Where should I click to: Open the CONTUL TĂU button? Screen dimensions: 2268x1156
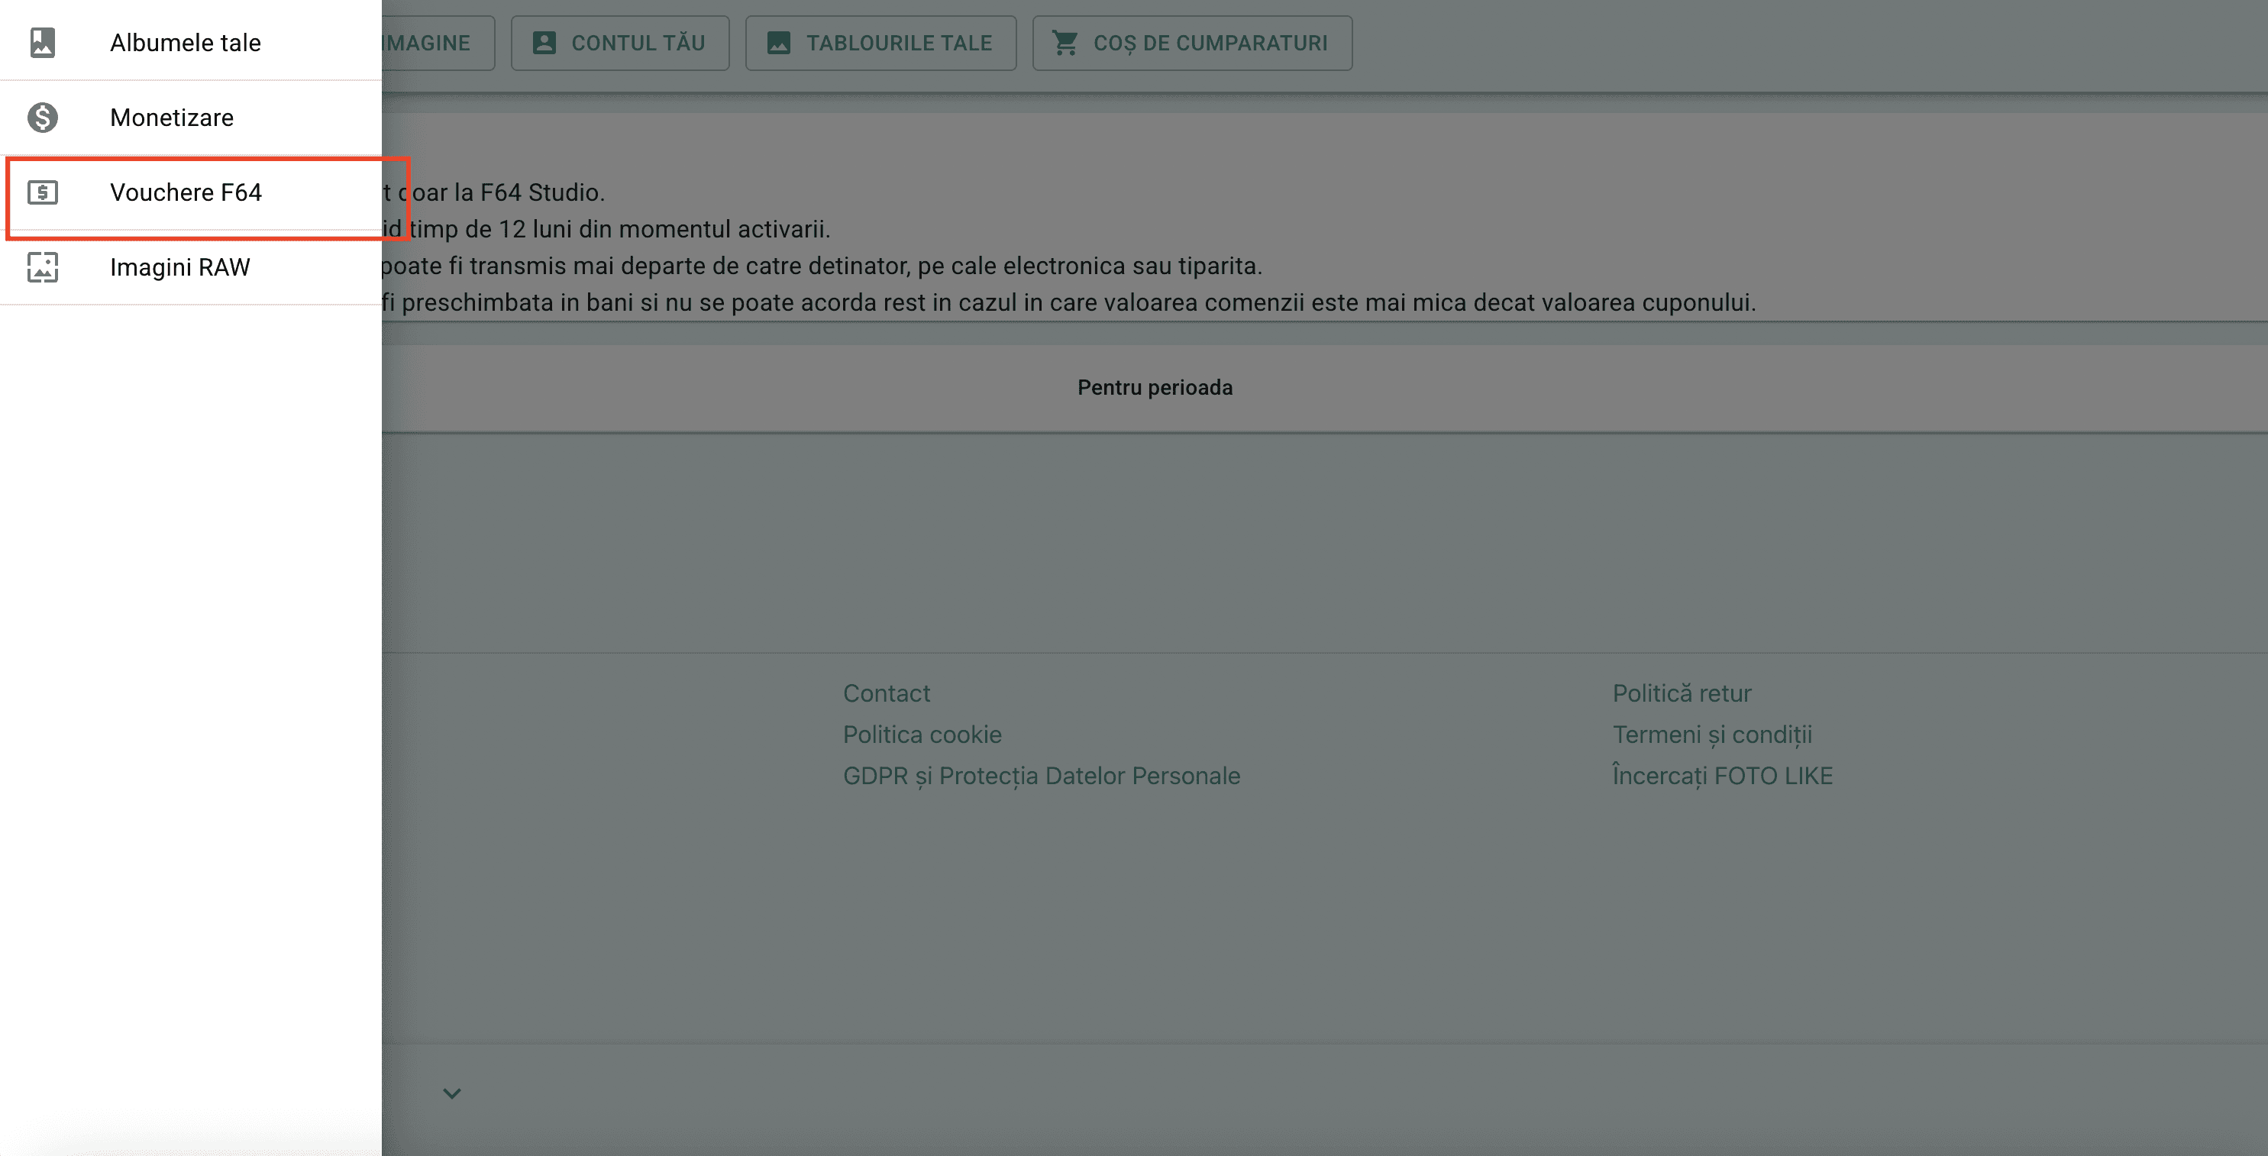(620, 44)
